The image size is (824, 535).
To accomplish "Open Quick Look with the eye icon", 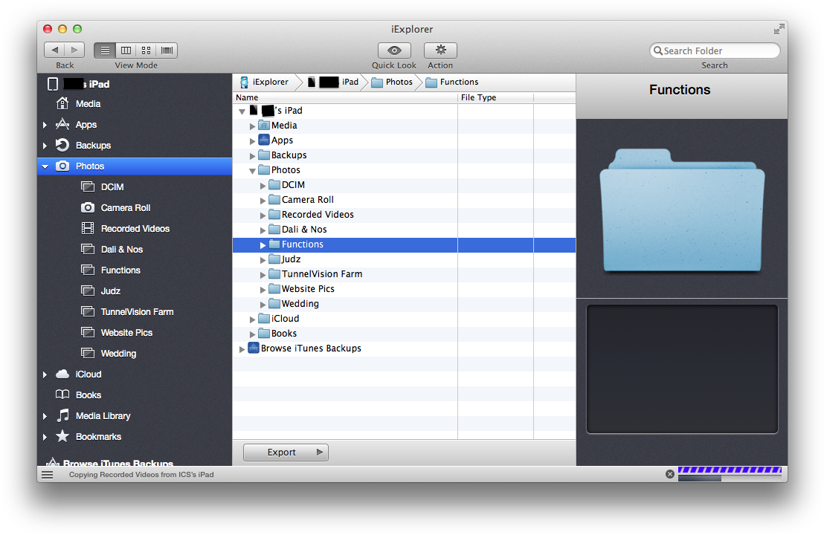I will [x=393, y=51].
